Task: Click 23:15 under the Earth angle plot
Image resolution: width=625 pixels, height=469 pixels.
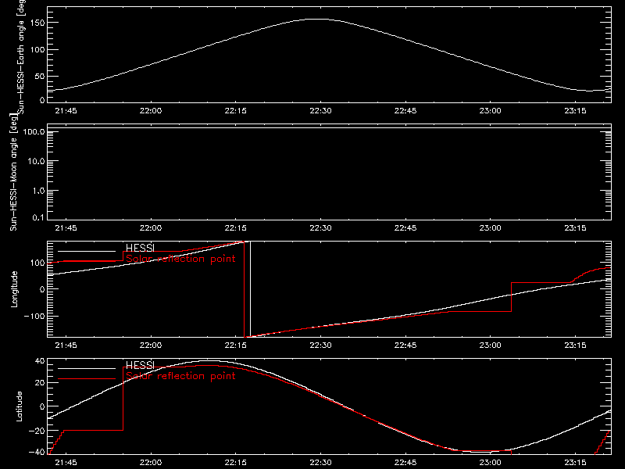Action: tap(575, 110)
